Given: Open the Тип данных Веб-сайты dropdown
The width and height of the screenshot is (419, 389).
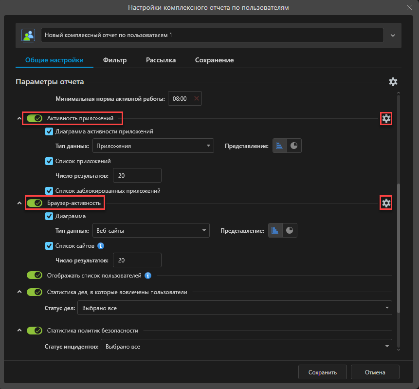Looking at the screenshot, I should tap(151, 230).
